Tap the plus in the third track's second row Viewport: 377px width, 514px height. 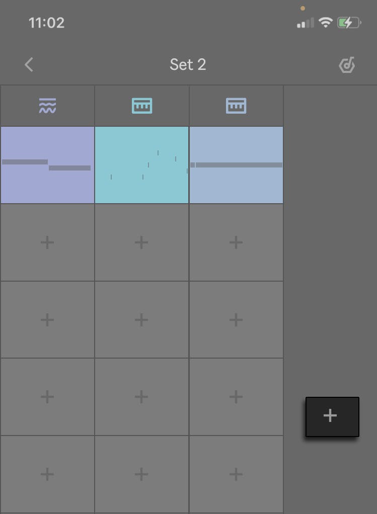236,242
